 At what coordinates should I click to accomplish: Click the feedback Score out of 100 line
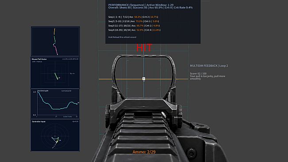pyautogui.click(x=198, y=73)
